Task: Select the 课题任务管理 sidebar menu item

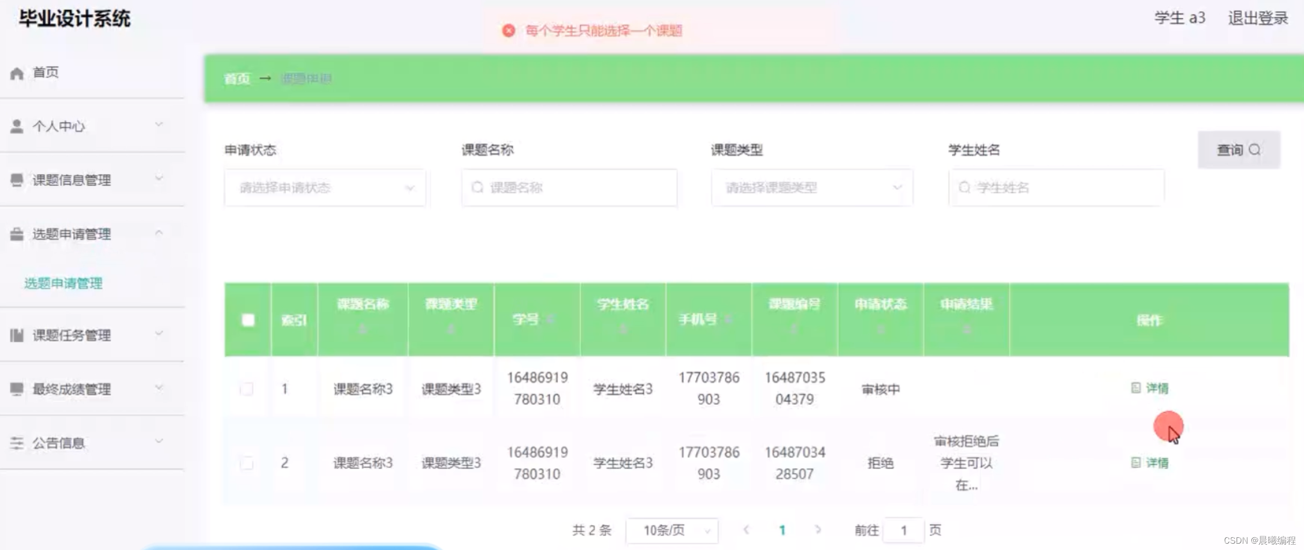Action: click(92, 335)
